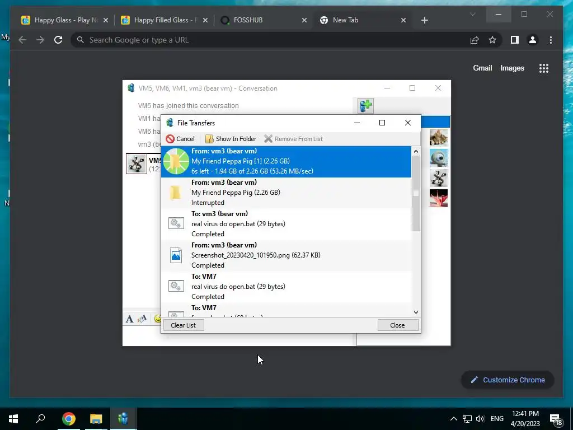This screenshot has height=430, width=573.
Task: Reload the page in Chrome
Action: click(x=58, y=40)
